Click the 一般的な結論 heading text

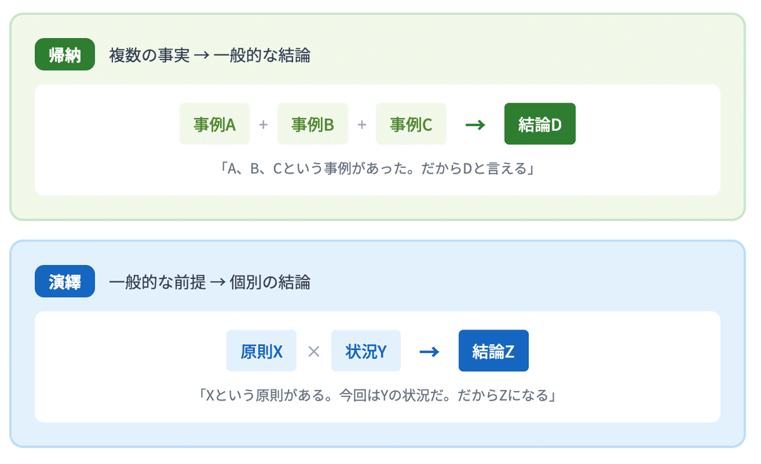click(262, 56)
